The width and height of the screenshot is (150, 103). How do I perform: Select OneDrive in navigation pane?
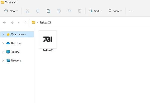pyautogui.click(x=17, y=43)
